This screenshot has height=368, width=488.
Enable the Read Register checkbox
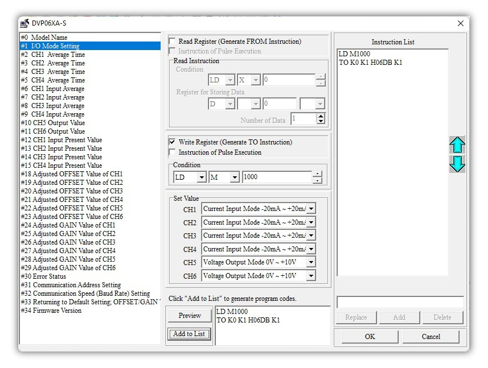[173, 42]
